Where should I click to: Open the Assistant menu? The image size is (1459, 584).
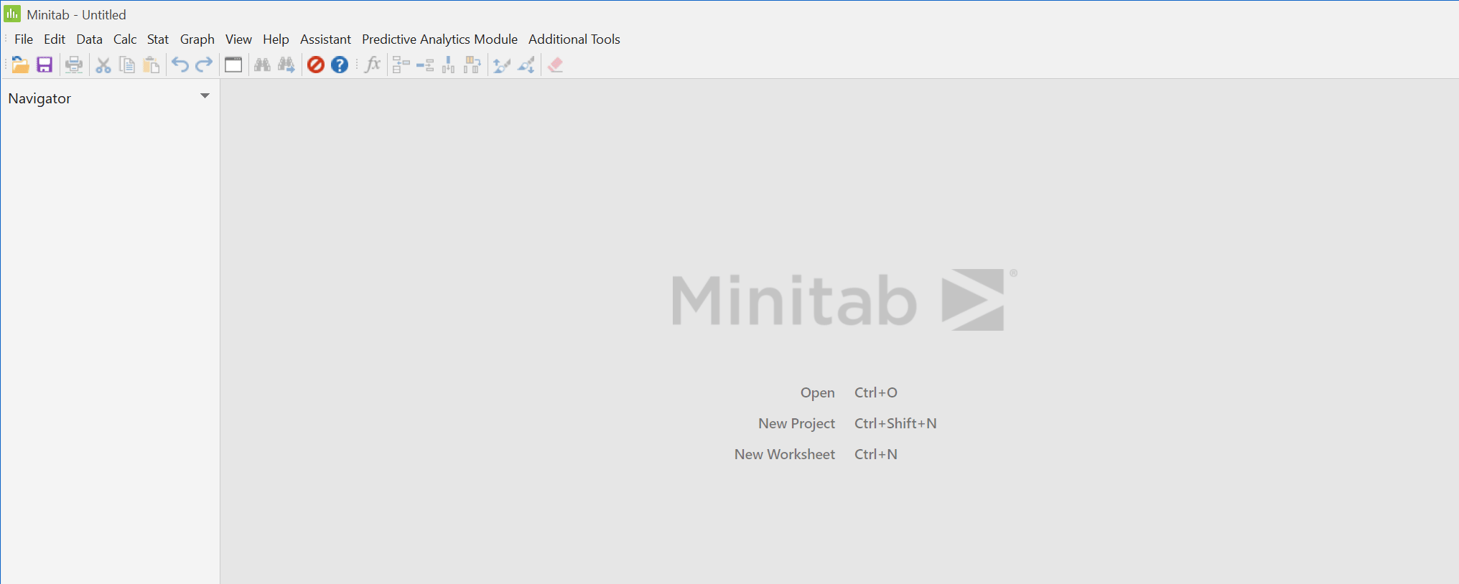click(325, 39)
